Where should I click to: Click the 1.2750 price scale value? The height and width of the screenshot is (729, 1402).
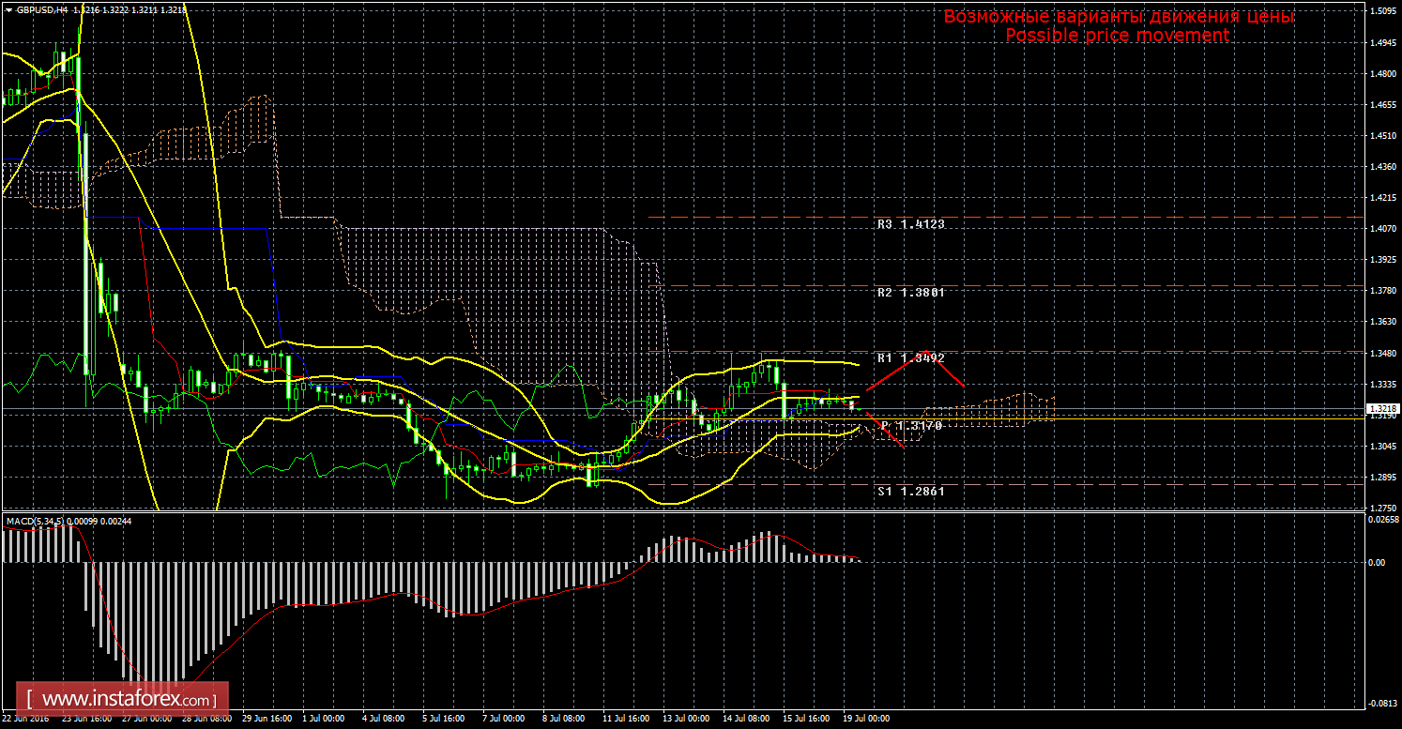1381,508
